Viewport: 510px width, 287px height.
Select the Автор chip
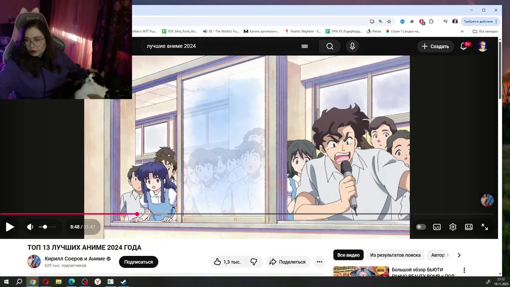tap(439, 255)
